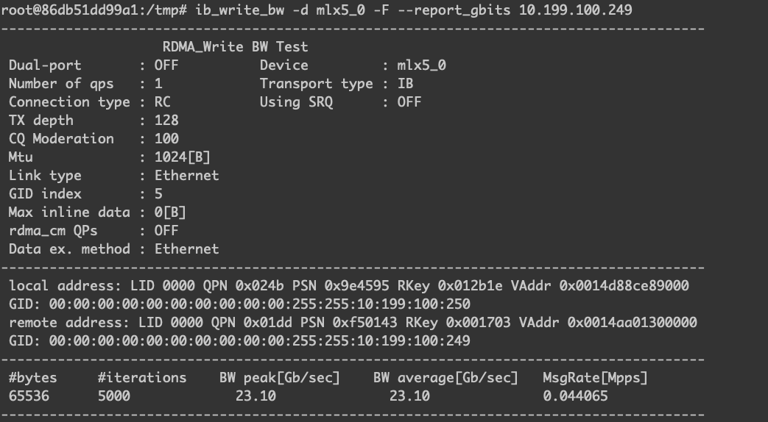Screen dimensions: 768x422
Task: Click the RDMA_Write BW Test heading
Action: pyautogui.click(x=235, y=47)
